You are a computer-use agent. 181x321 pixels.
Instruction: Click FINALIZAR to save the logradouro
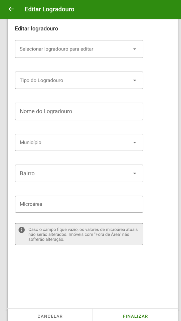click(135, 316)
